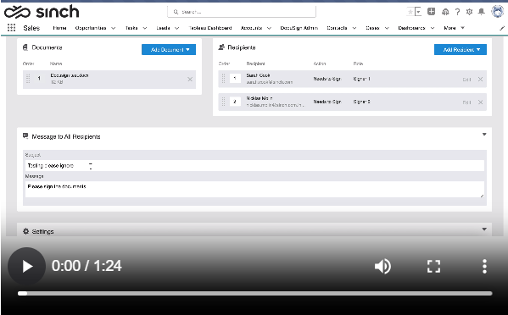The width and height of the screenshot is (508, 315).
Task: Expand the Settings section arrow
Action: pyautogui.click(x=484, y=229)
